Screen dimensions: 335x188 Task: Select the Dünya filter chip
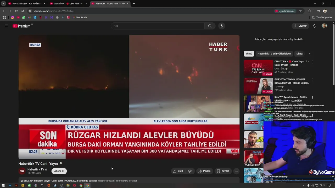coord(300,54)
